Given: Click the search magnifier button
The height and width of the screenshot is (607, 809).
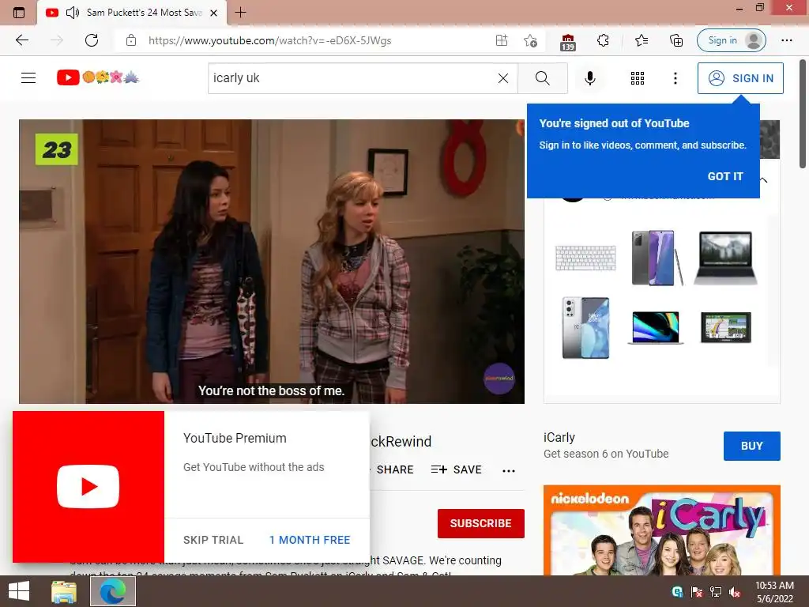Looking at the screenshot, I should click(542, 78).
